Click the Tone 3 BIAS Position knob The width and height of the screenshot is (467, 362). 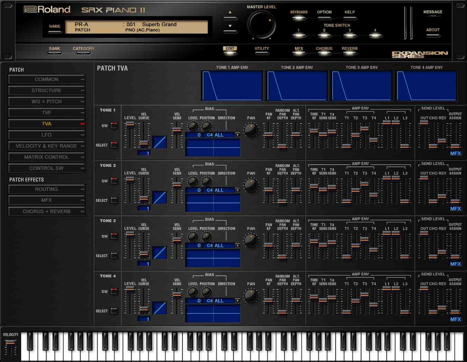tap(207, 237)
